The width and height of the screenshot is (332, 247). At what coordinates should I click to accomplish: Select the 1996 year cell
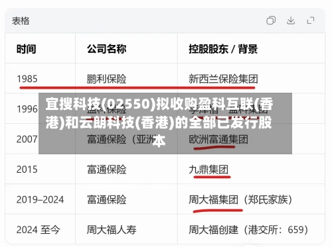pyautogui.click(x=27, y=109)
